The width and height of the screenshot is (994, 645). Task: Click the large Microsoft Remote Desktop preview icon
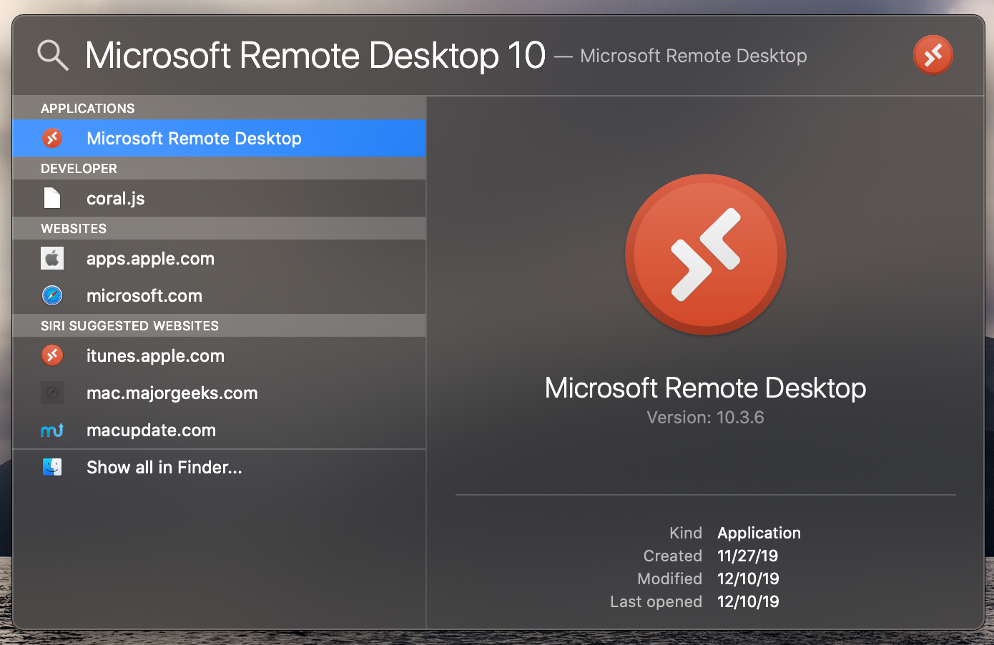[706, 255]
